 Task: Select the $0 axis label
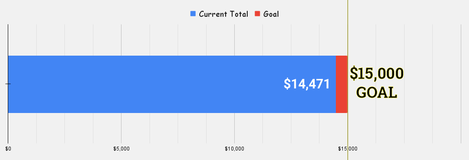[8, 149]
